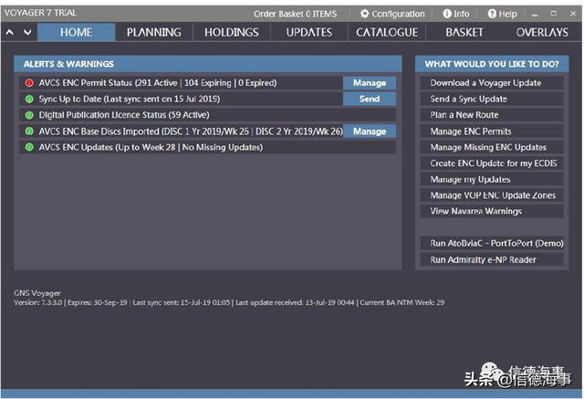Open Configuration via the gear icon
This screenshot has width=584, height=399.
pyautogui.click(x=365, y=14)
